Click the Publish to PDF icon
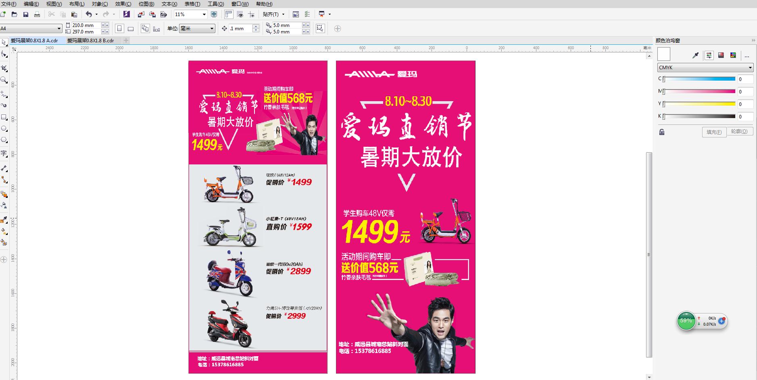The image size is (757, 380). click(163, 14)
